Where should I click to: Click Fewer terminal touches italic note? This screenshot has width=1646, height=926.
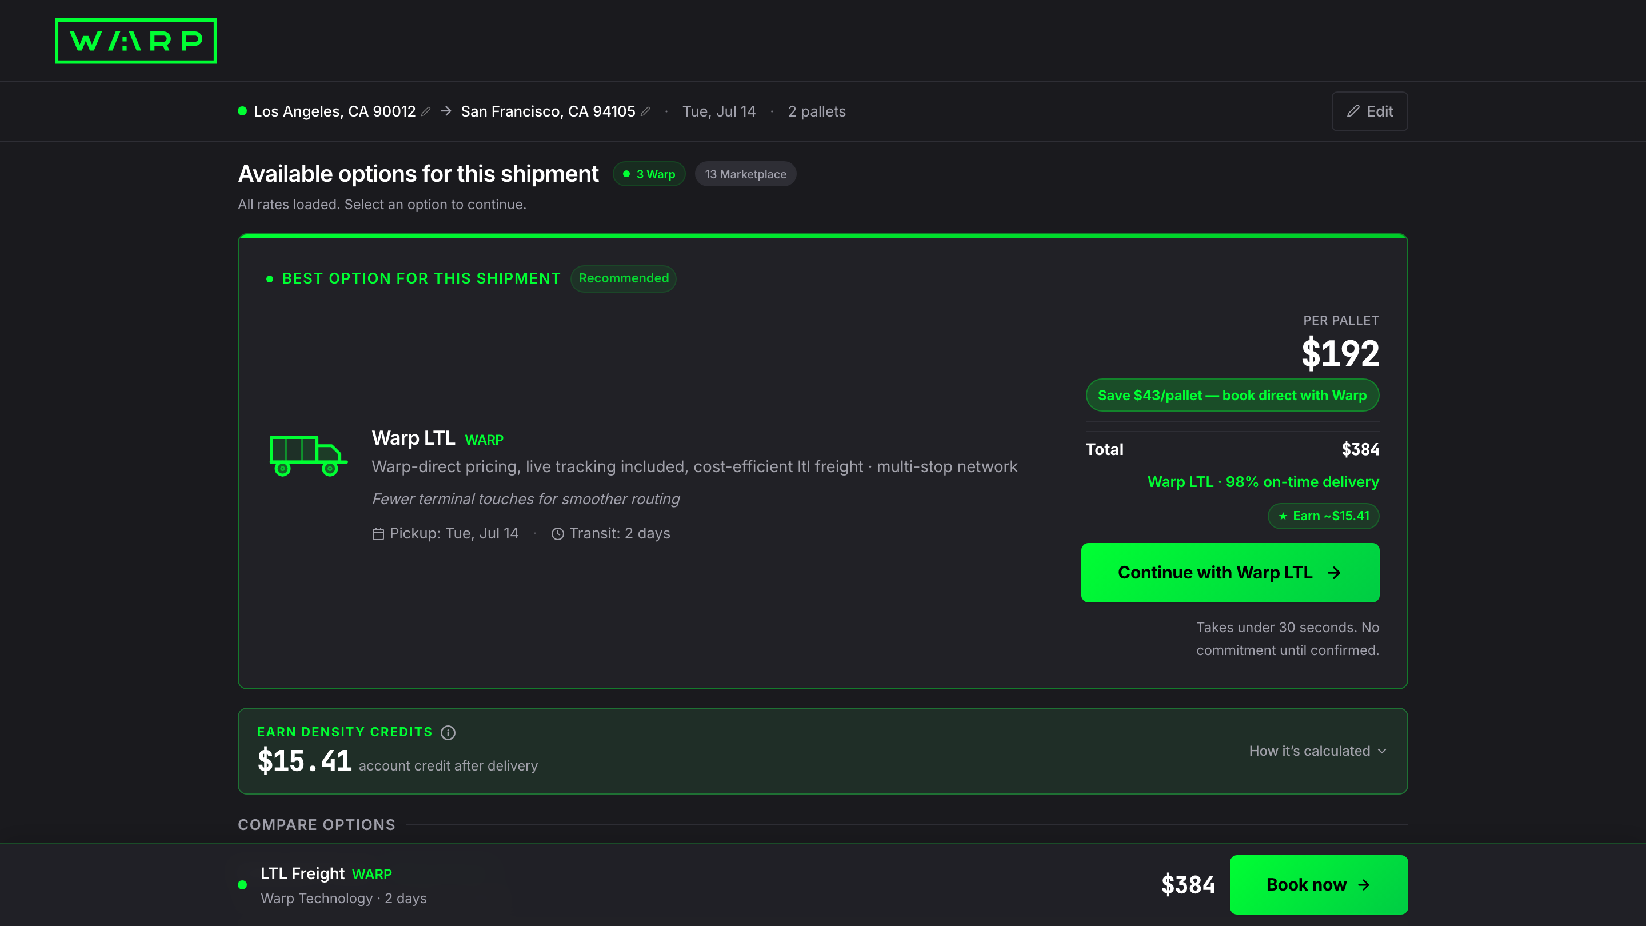tap(526, 499)
